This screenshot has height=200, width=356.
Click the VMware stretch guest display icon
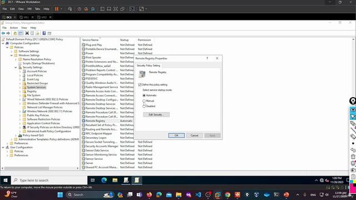141,9
